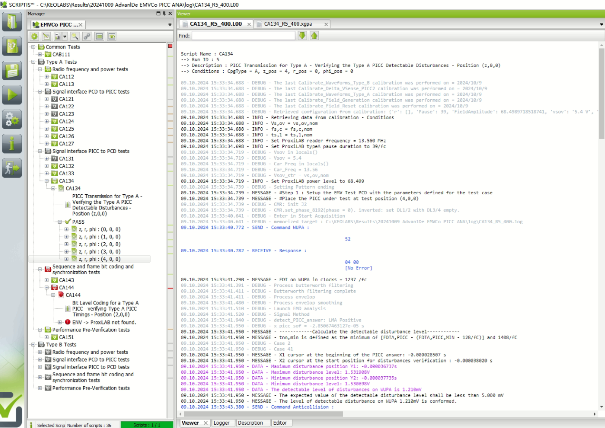Select the z, r, phi : (2, 0, 0) result

pos(99,244)
